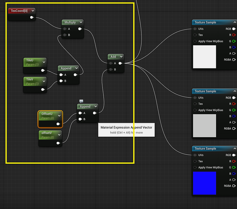Expand the TileU parameter node chevron

[44, 62]
